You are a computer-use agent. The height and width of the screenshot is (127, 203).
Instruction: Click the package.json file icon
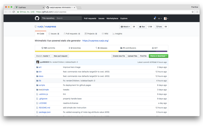point(37,112)
